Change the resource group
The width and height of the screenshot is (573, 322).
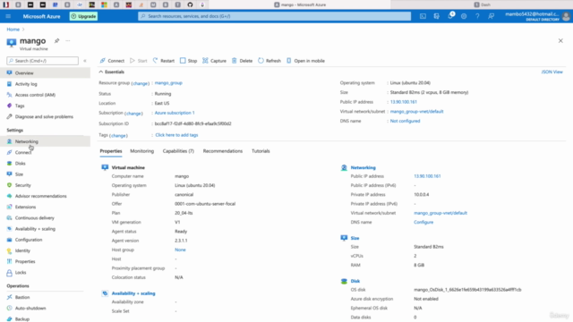tap(141, 83)
